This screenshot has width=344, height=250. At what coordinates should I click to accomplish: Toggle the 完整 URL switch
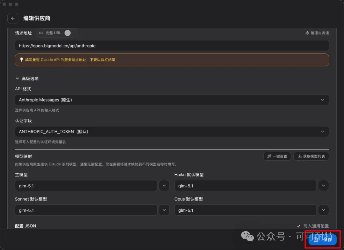(x=70, y=33)
